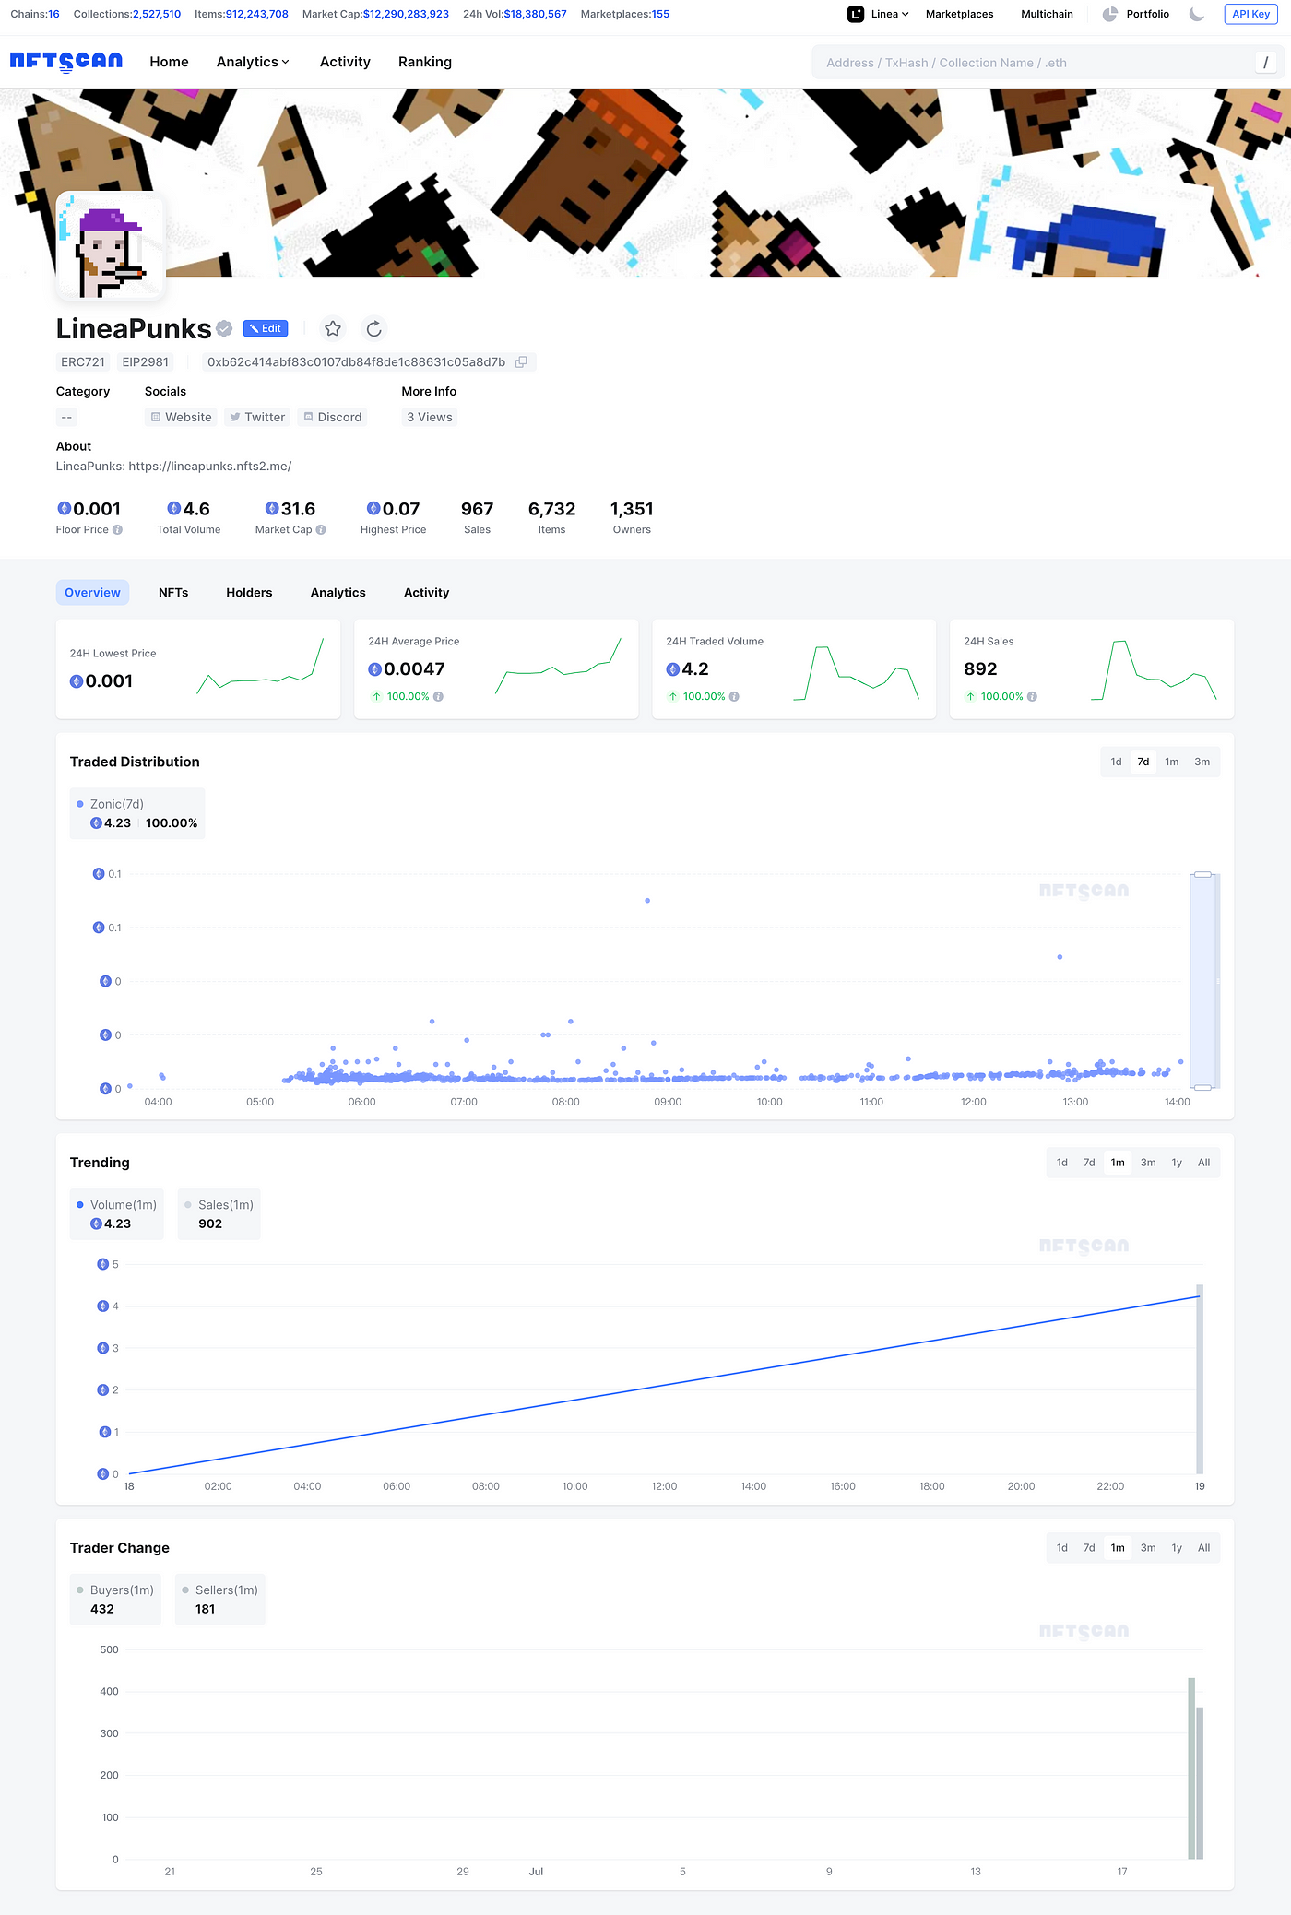1291x1915 pixels.
Task: Click the LineaPunks collection avatar
Action: [110, 246]
